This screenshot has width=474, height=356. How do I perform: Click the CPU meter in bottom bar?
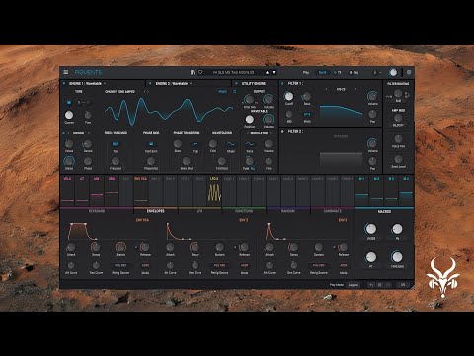pos(403,285)
